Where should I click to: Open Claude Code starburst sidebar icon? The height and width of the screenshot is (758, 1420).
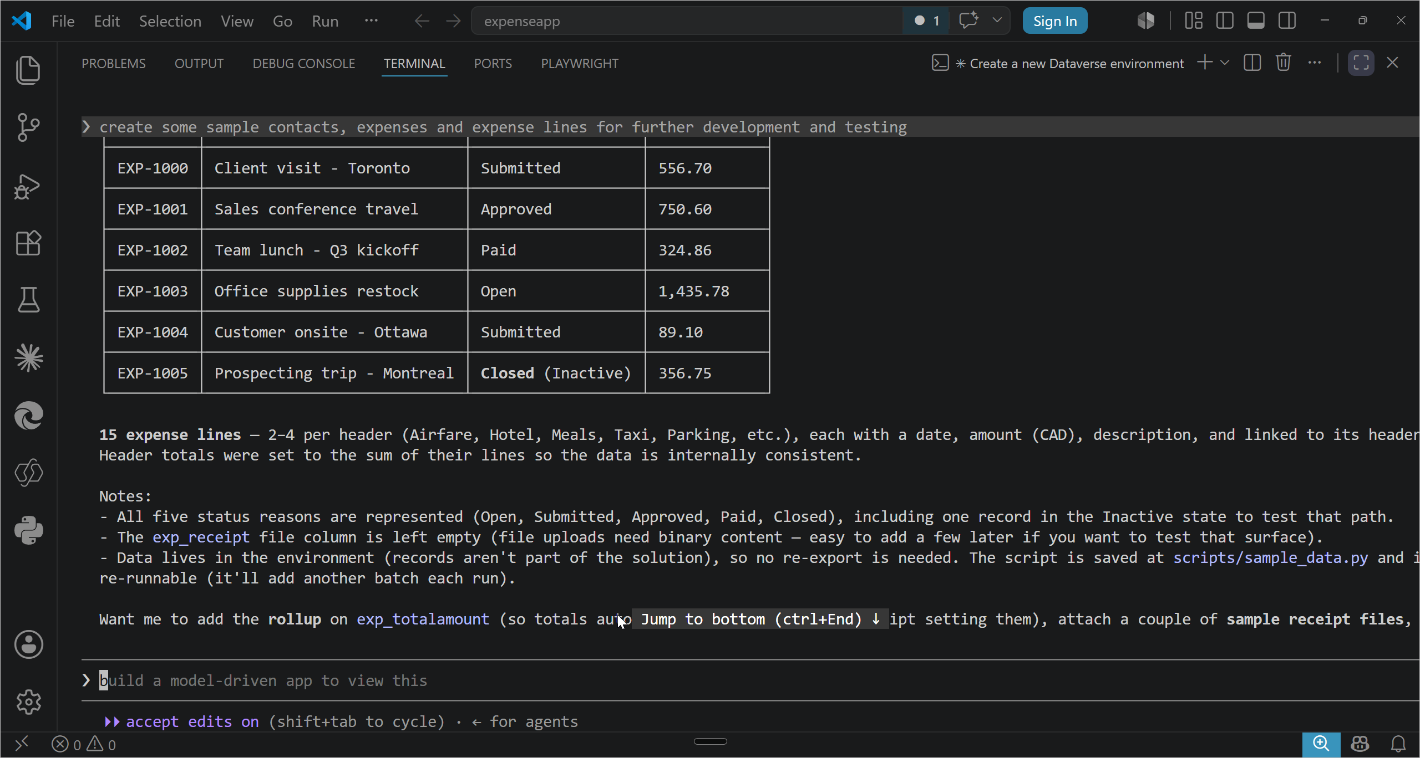[28, 357]
